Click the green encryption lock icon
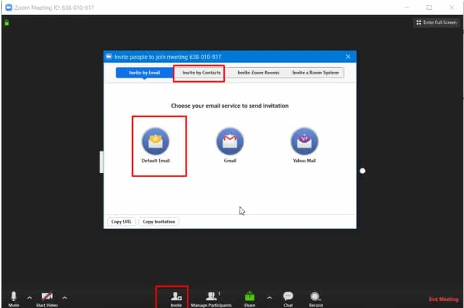 pyautogui.click(x=7, y=23)
